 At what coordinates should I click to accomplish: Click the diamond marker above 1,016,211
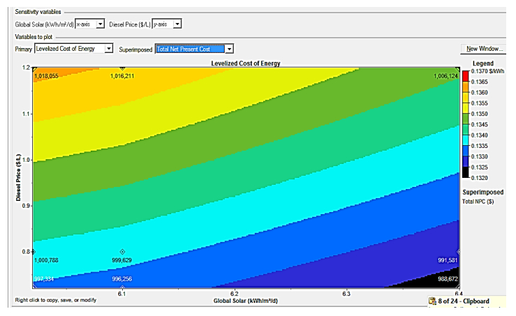[122, 68]
